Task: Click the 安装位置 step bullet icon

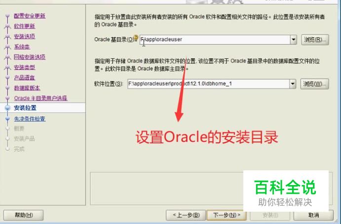Action: click(x=7, y=108)
